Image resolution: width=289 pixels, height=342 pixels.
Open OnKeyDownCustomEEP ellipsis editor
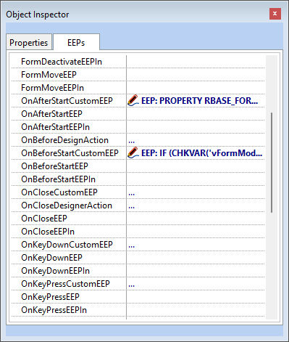(132, 245)
